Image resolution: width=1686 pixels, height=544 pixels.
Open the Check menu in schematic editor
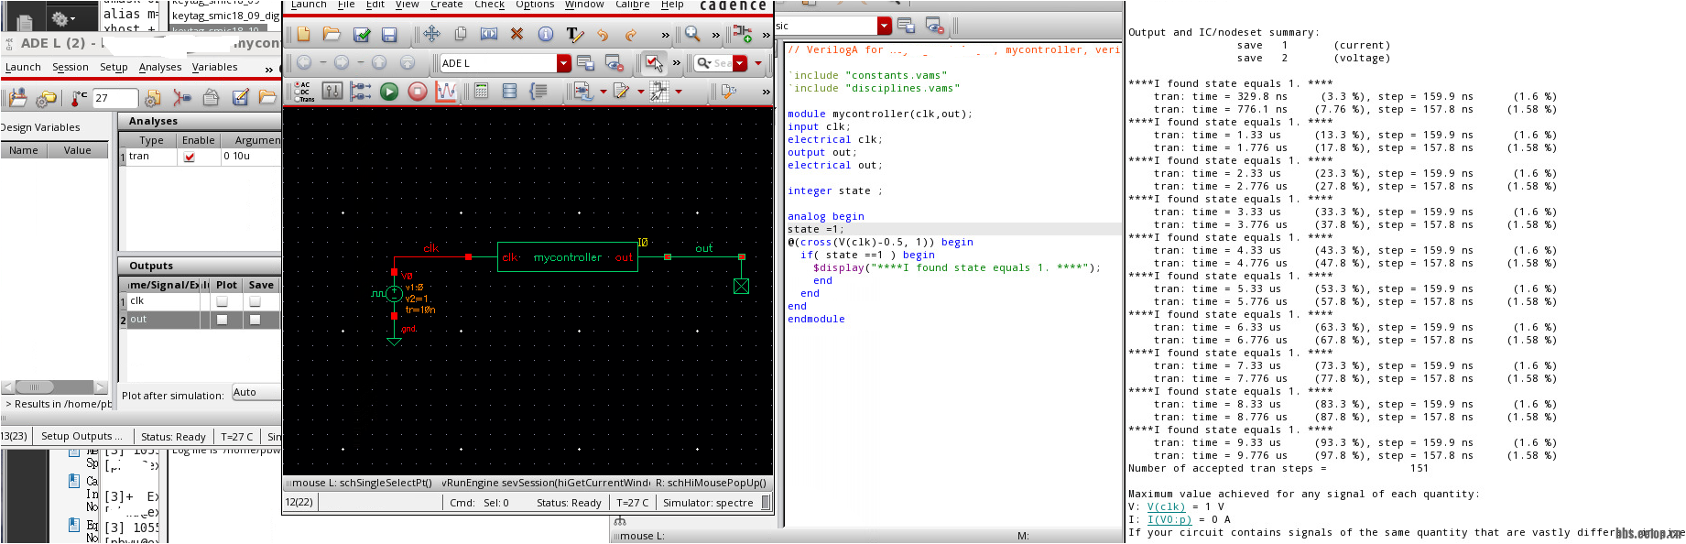click(x=489, y=5)
